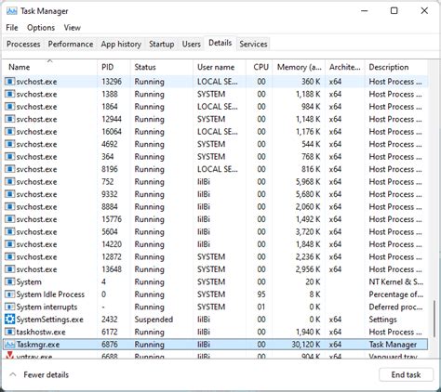Click the Suspended status of SystemSettings.exe
441x392 pixels.
[x=154, y=320]
